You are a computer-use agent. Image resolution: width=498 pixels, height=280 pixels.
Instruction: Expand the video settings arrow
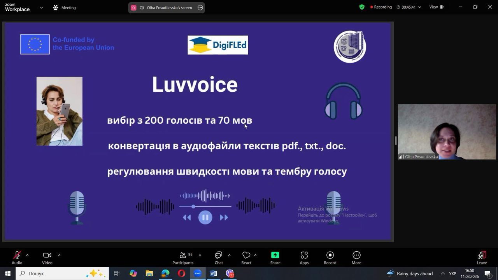point(59,255)
